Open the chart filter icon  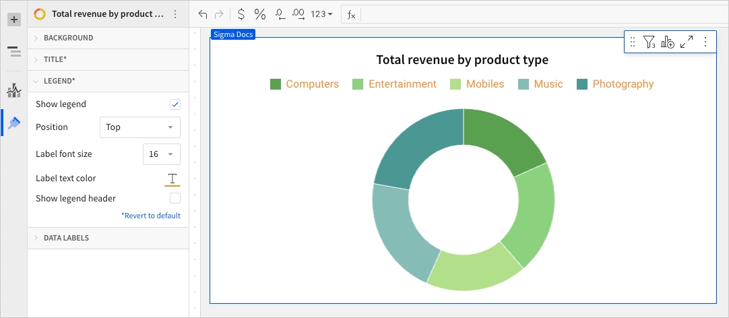click(x=649, y=42)
